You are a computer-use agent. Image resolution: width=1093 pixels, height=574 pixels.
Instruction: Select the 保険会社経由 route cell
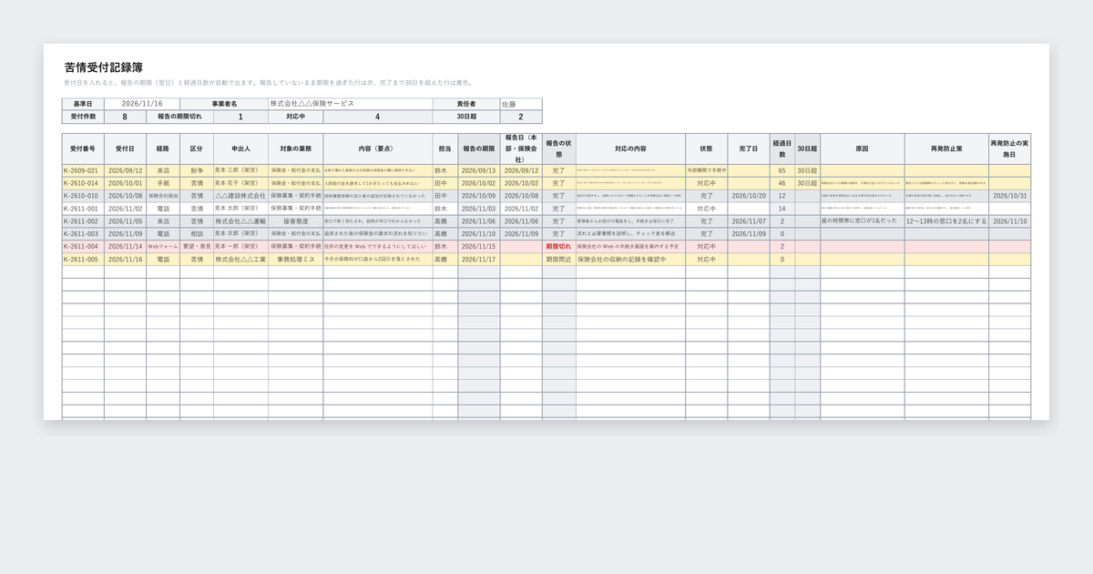click(x=163, y=196)
